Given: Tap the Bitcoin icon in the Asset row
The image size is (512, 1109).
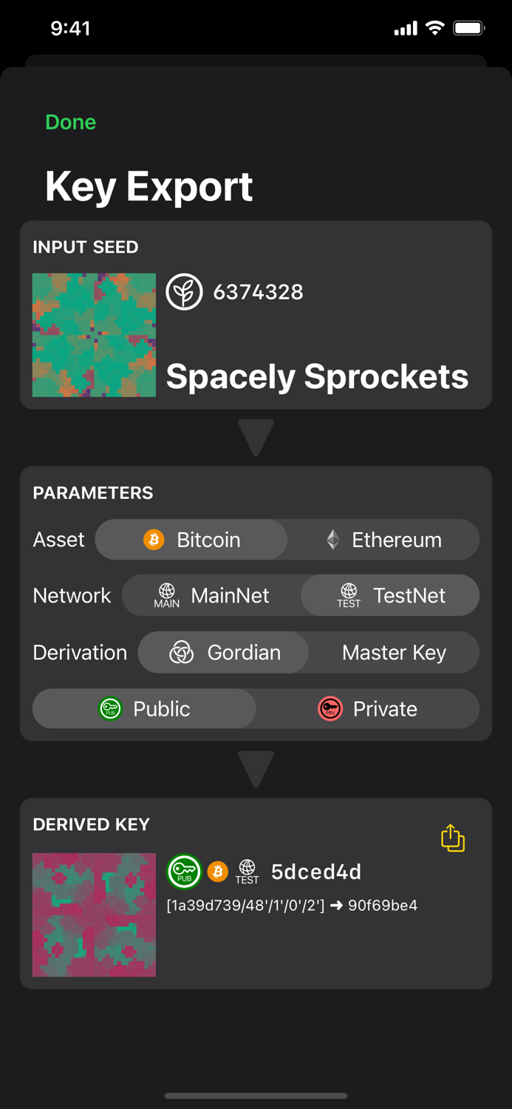Looking at the screenshot, I should pyautogui.click(x=154, y=540).
